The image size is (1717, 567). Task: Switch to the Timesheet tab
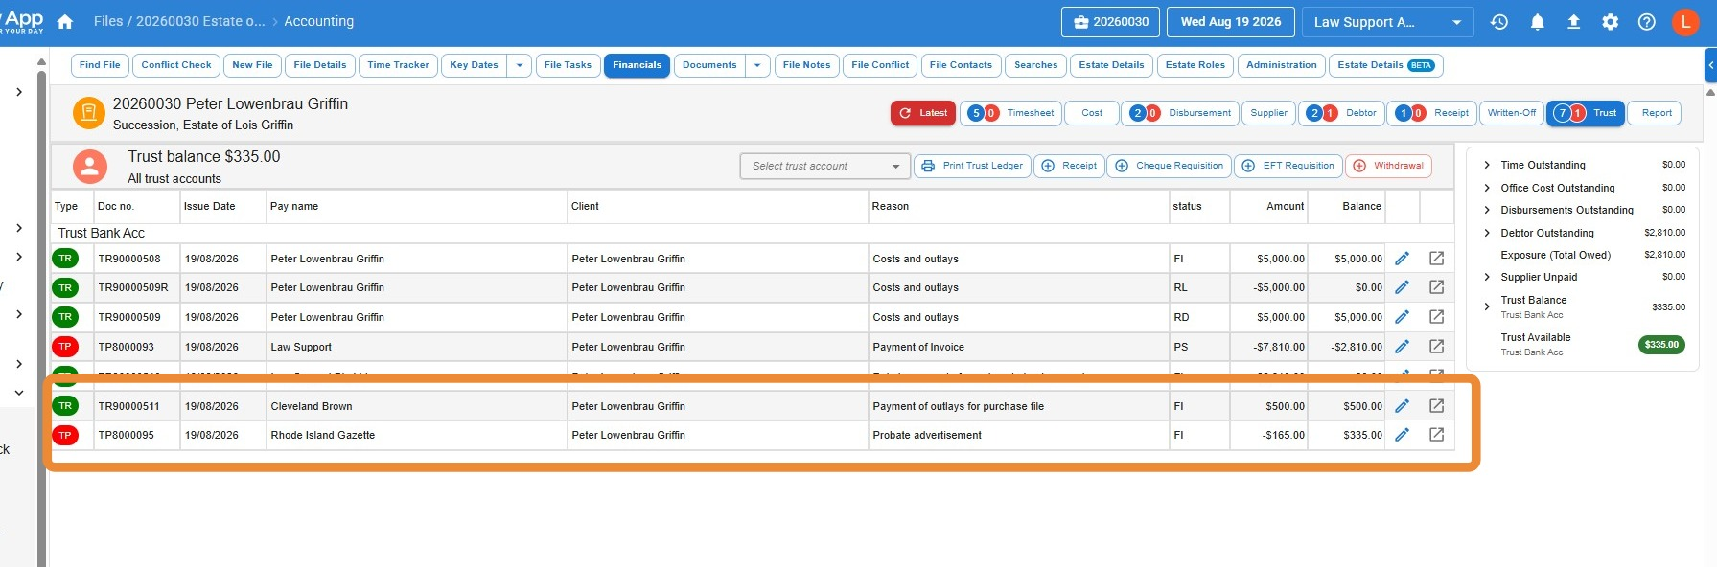tap(1010, 113)
